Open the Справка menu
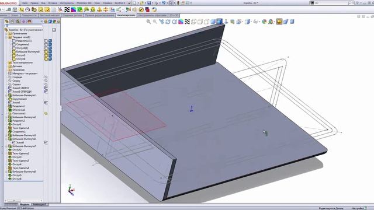 tap(107, 3)
